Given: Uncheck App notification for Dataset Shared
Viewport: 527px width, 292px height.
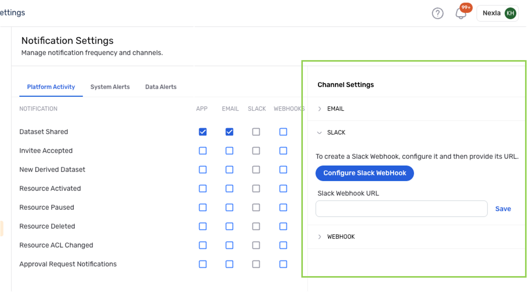Looking at the screenshot, I should (x=203, y=132).
